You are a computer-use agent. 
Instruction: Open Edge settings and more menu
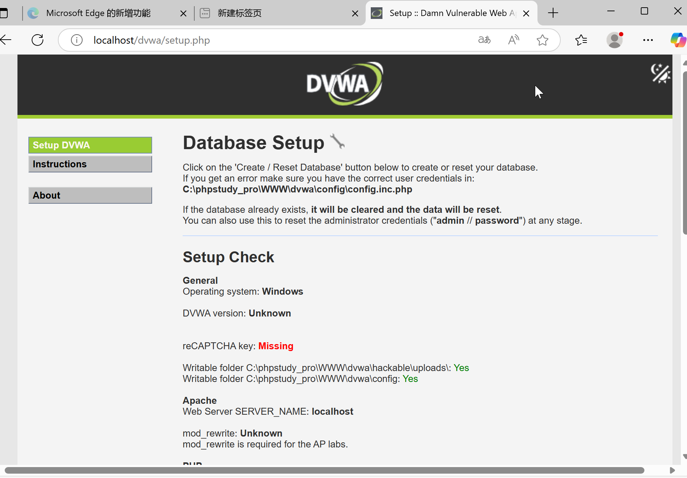point(648,40)
